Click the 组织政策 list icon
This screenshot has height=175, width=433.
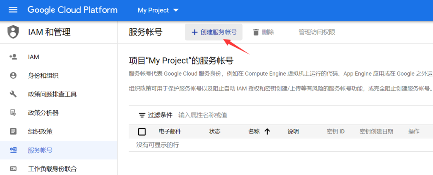13,131
